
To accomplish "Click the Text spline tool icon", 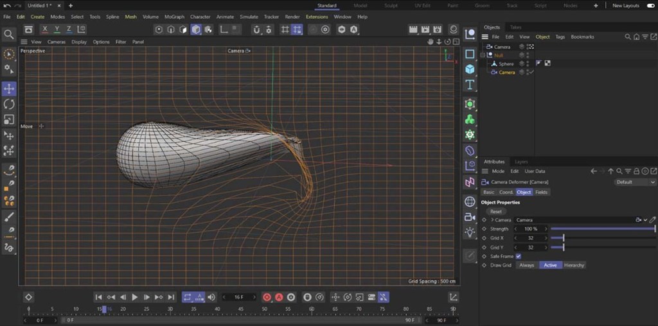I will point(470,84).
